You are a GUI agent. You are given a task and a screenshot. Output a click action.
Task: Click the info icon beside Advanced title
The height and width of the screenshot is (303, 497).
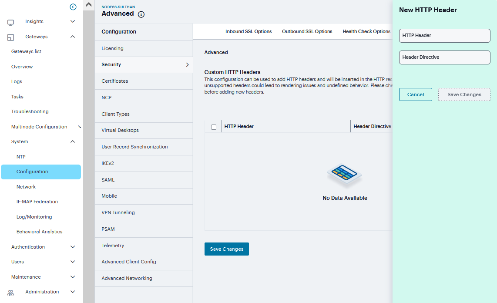point(141,14)
